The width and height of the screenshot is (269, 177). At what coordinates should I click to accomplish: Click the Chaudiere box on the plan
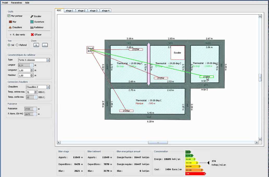pos(90,50)
